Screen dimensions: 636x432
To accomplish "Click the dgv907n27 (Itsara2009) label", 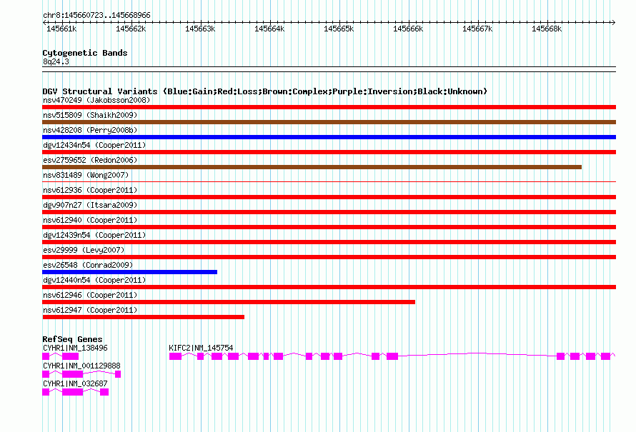I will (x=90, y=205).
